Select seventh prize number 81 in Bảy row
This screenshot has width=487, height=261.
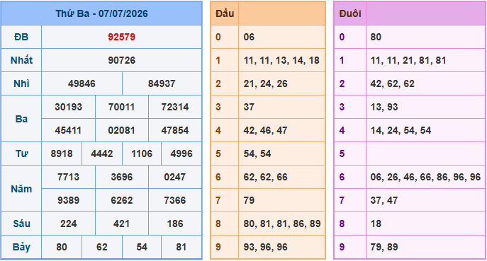(181, 247)
